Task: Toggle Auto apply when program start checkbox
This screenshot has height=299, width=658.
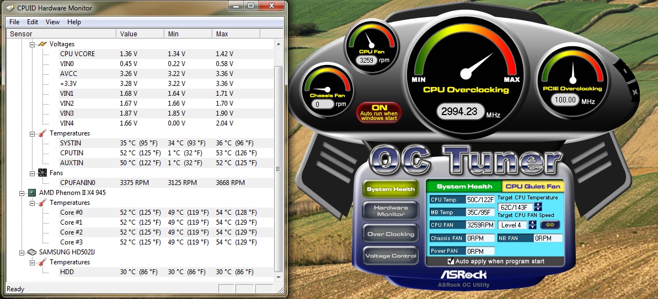Action: point(451,262)
